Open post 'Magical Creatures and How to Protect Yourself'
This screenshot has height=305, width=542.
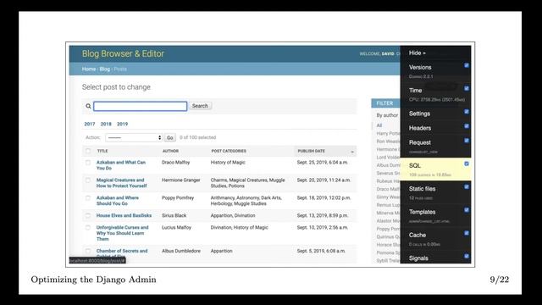pos(122,183)
